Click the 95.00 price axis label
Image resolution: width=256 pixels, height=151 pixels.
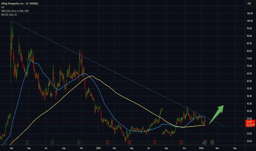[249, 28]
